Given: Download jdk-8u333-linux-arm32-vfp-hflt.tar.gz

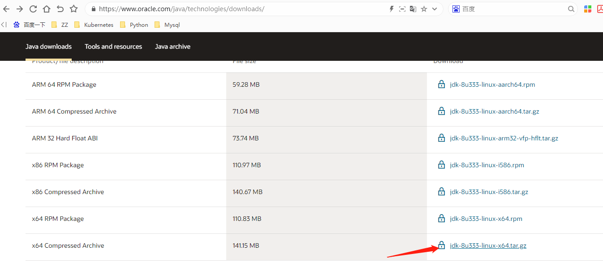Looking at the screenshot, I should 504,138.
